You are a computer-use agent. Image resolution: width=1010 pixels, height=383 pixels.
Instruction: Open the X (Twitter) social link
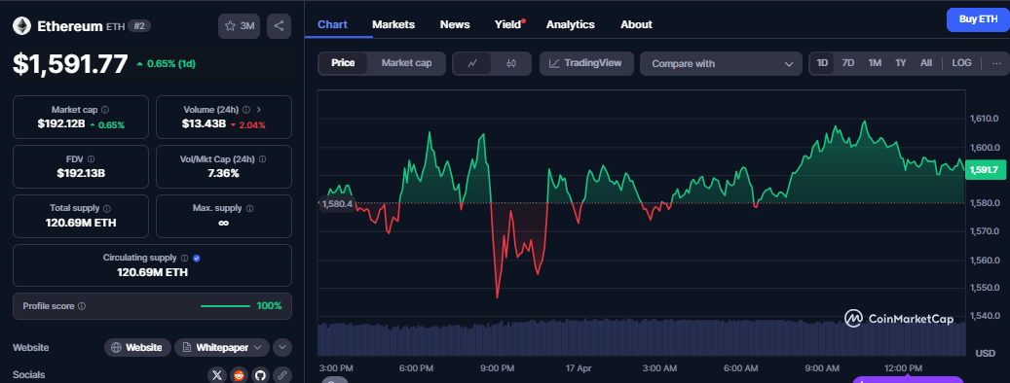tap(218, 374)
